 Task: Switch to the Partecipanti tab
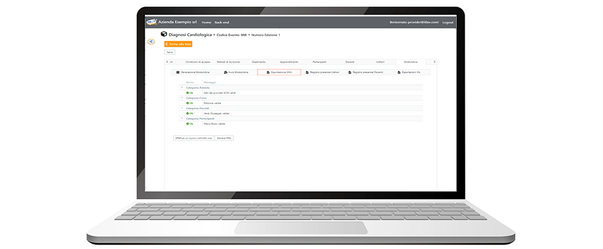pos(320,62)
